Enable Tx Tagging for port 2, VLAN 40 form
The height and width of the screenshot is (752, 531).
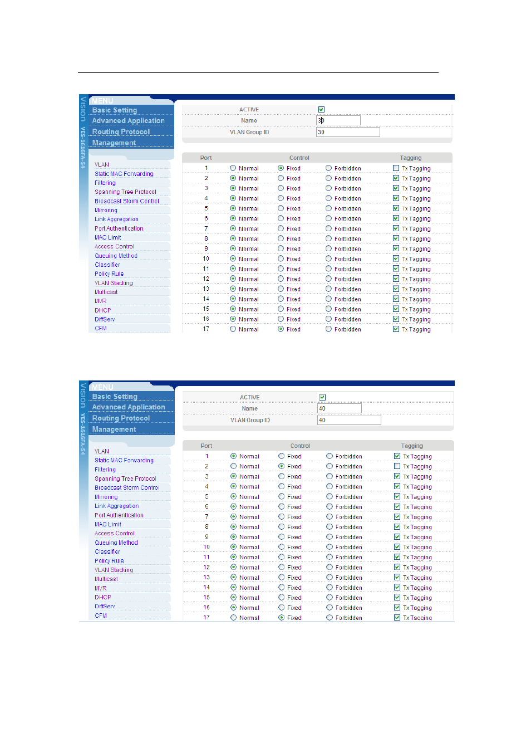(x=397, y=466)
